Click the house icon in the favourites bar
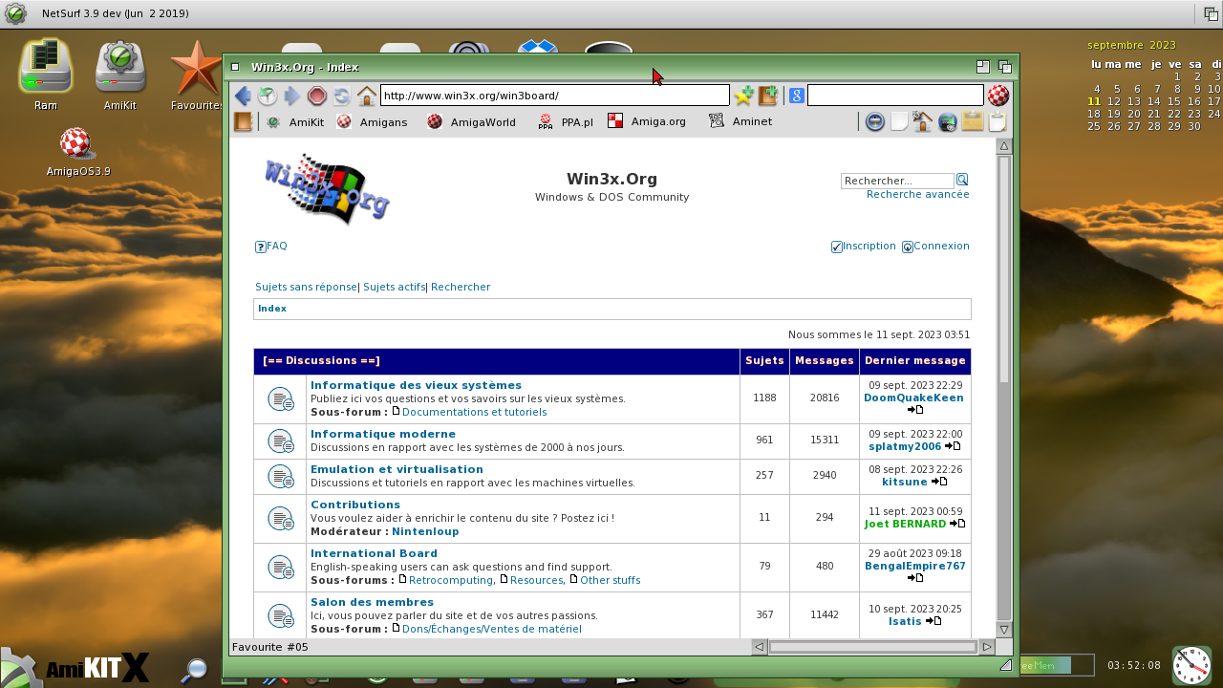 (923, 121)
